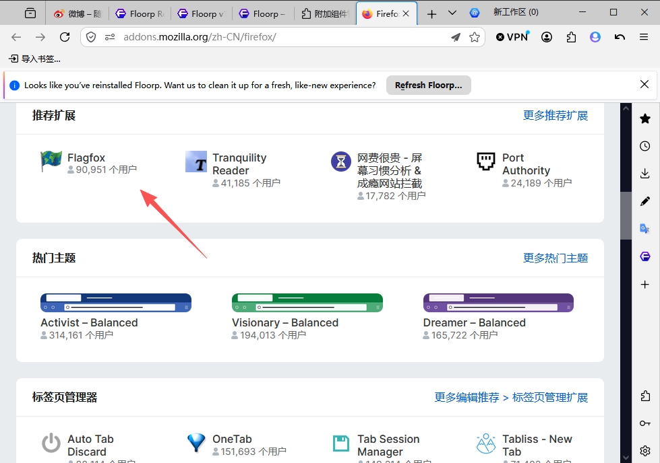Go back with the back arrow
Viewport: 660px width, 463px height.
(16, 37)
